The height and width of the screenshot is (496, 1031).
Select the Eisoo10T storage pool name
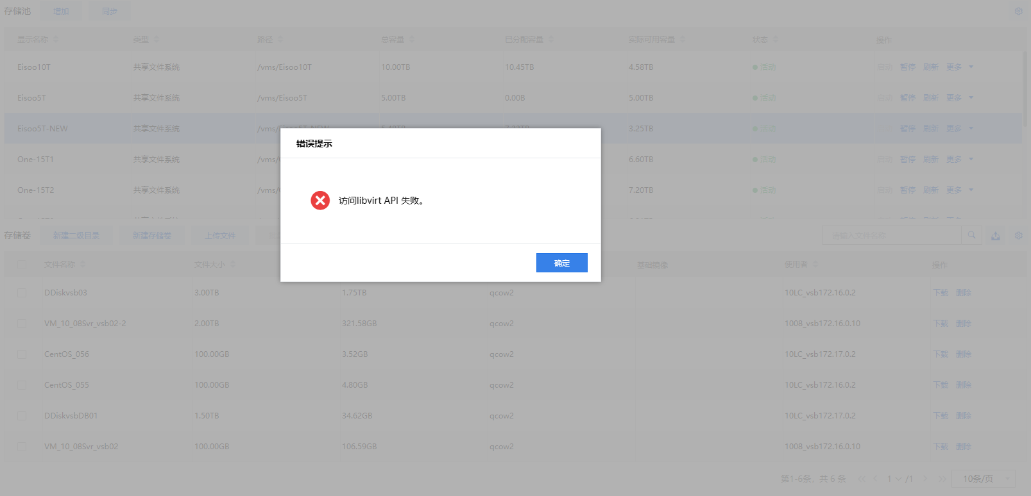(34, 67)
